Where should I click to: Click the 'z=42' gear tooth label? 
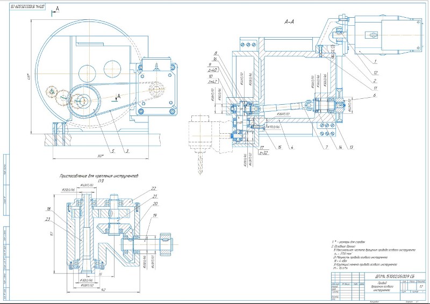(212, 82)
